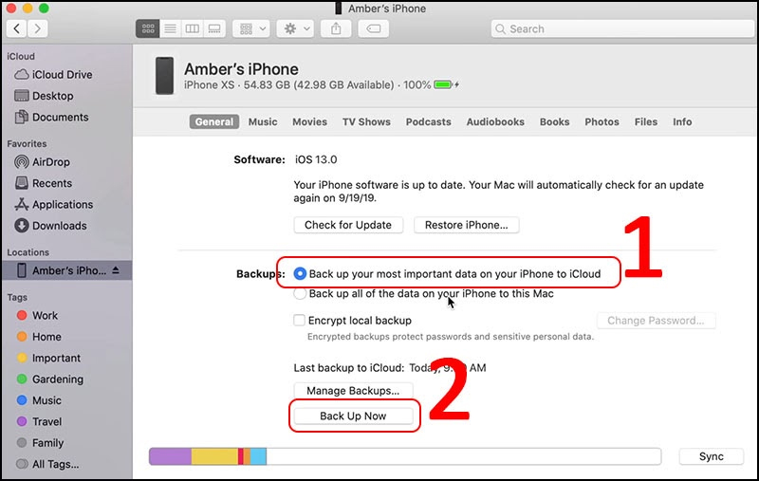This screenshot has width=759, height=481.
Task: Open the Music tab
Action: [x=263, y=122]
